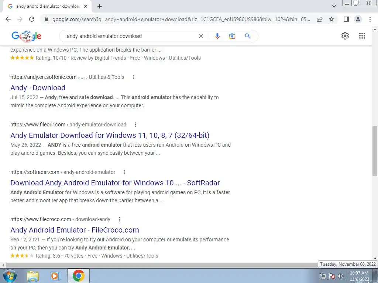
Task: Select the andy android emulator download tab
Action: [47, 6]
